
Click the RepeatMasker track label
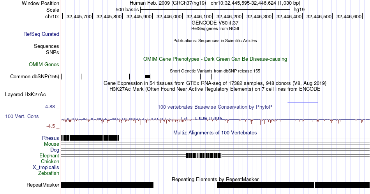coord(43,185)
